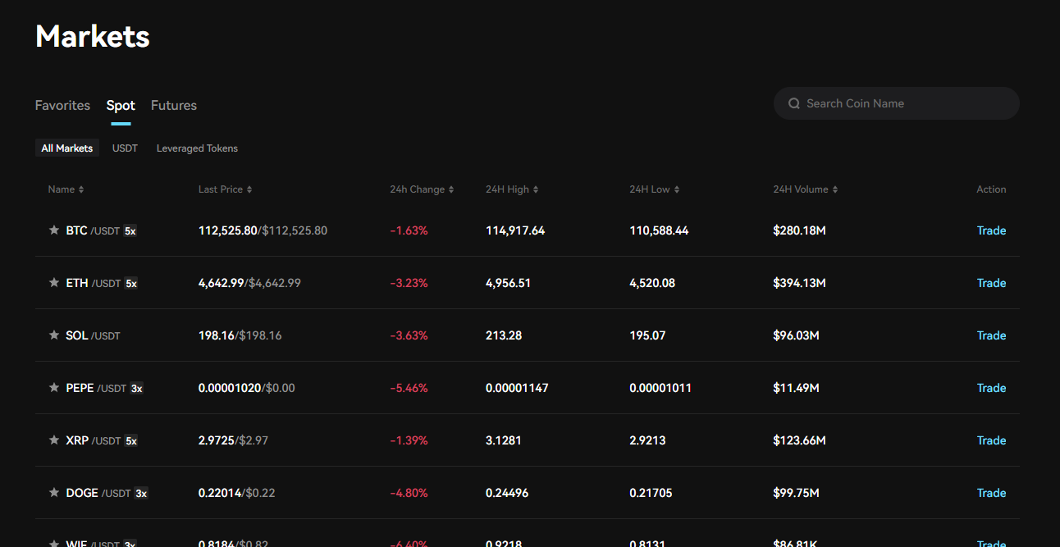Click the search magnifier icon

pos(794,103)
